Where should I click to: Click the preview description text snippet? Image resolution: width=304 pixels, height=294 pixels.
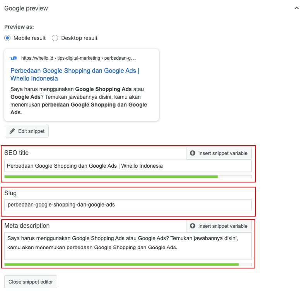[x=79, y=101]
